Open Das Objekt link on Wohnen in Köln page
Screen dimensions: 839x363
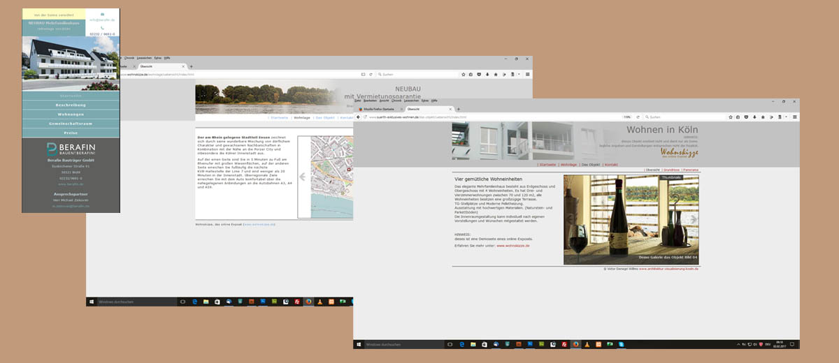coord(591,164)
